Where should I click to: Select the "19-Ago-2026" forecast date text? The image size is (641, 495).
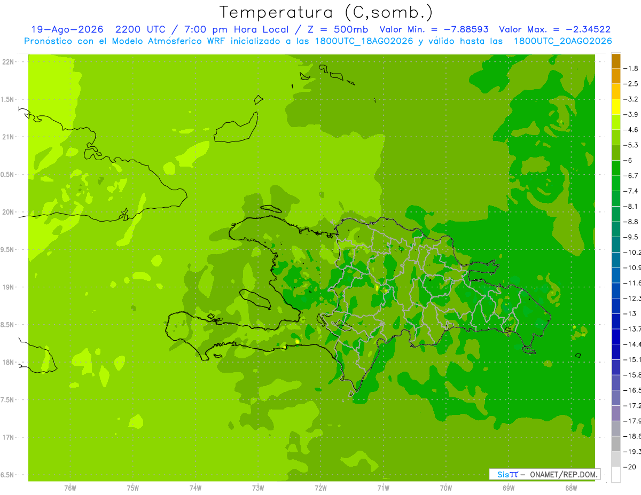point(67,29)
